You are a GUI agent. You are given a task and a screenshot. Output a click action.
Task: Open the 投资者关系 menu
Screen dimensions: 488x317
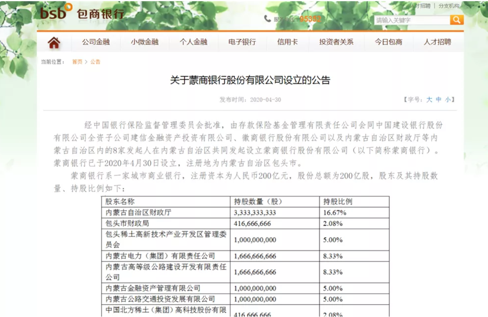[336, 42]
